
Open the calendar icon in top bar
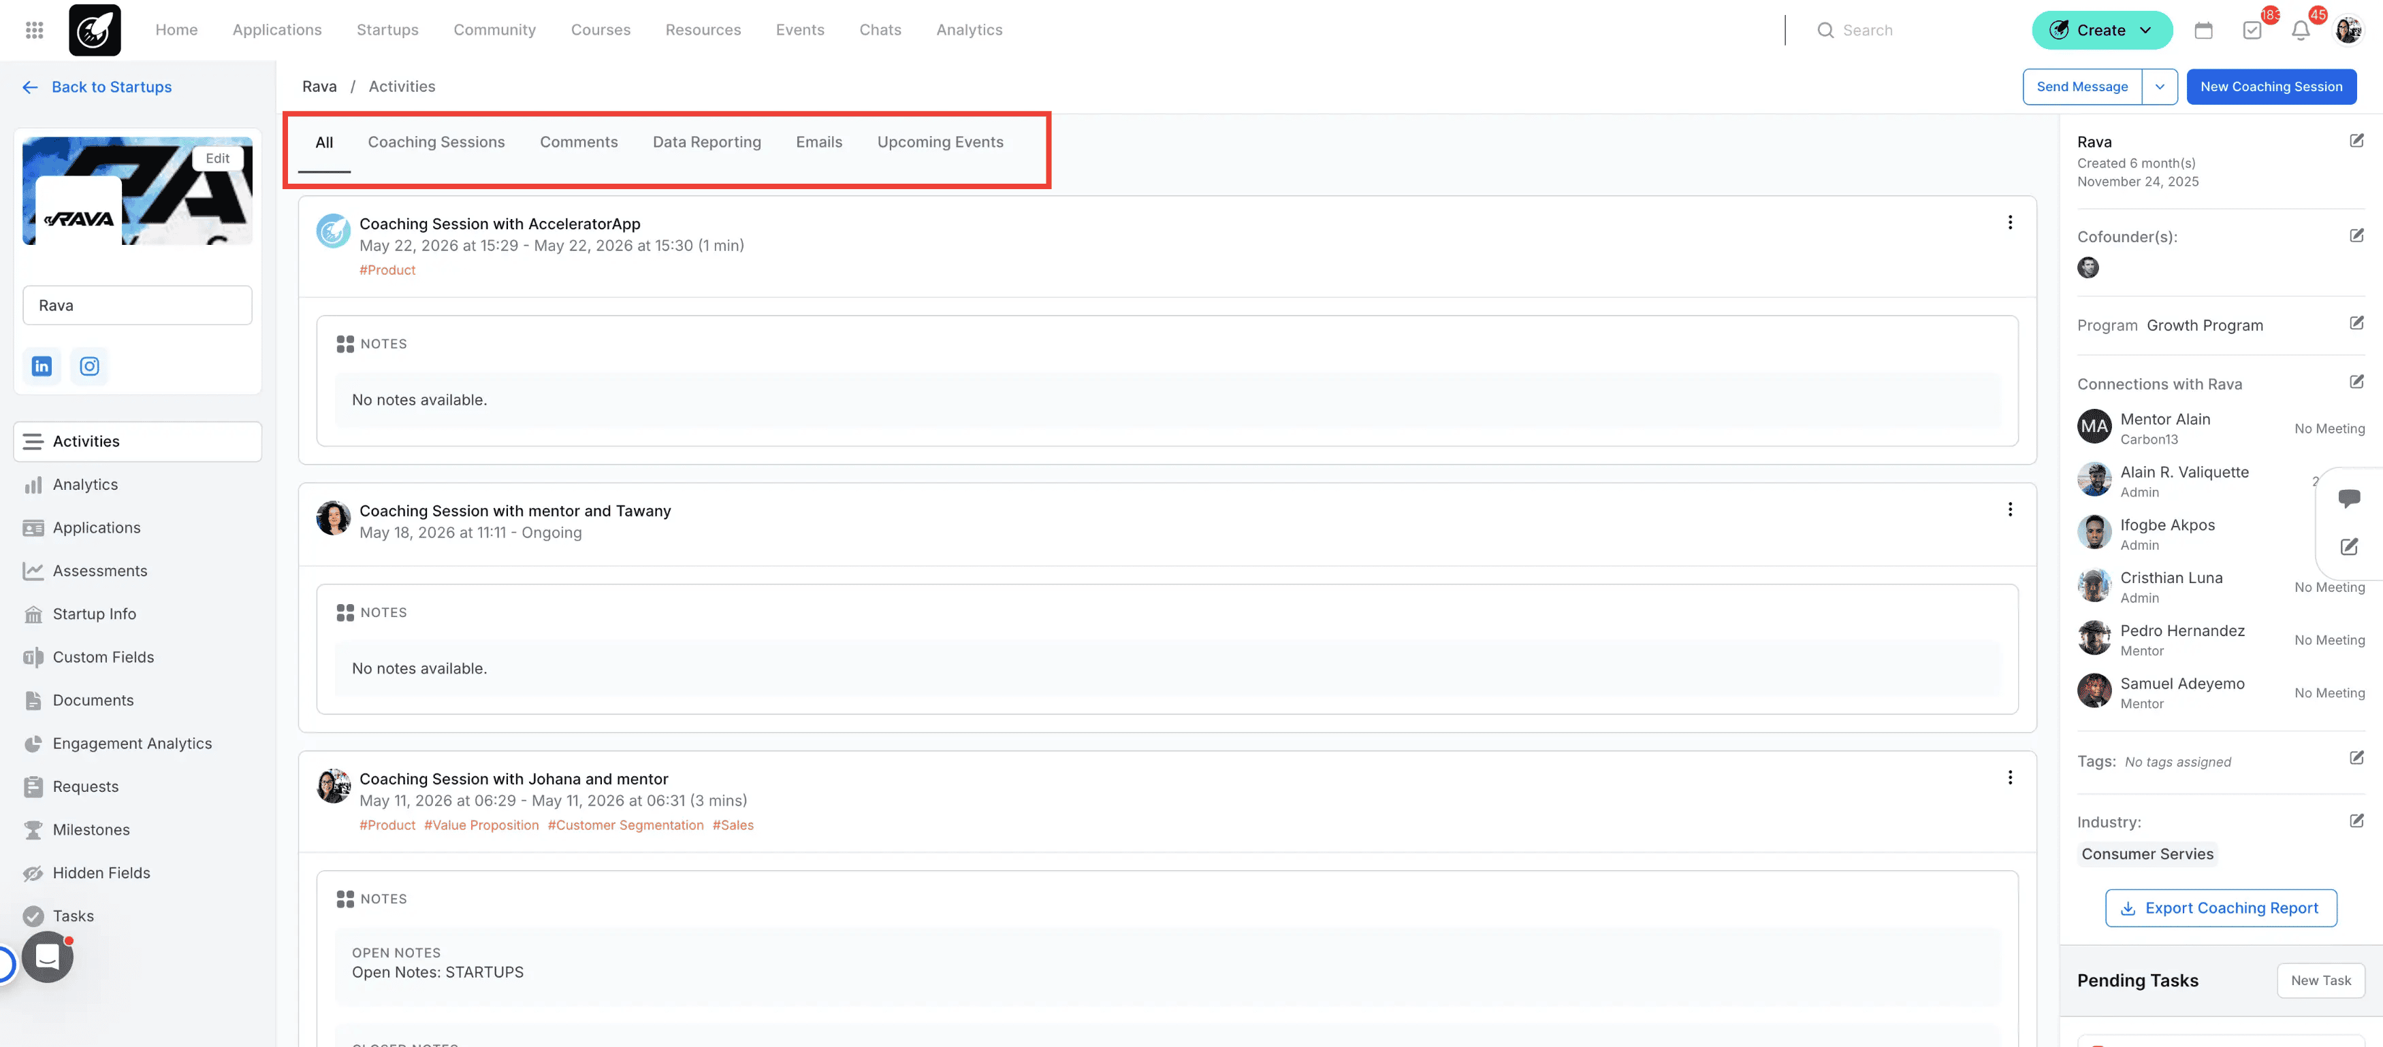click(x=2203, y=31)
